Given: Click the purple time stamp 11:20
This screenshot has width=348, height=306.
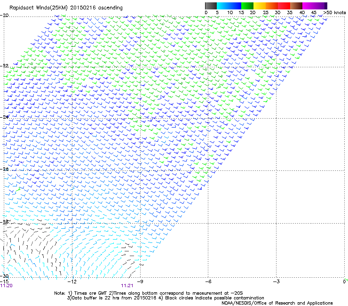Looking at the screenshot, I should point(7,286).
